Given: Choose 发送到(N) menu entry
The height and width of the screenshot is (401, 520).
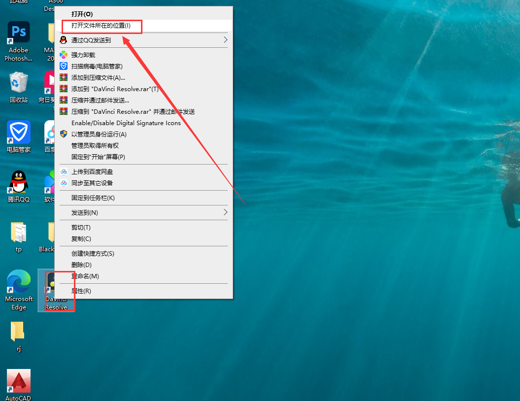Looking at the screenshot, I should tap(143, 212).
